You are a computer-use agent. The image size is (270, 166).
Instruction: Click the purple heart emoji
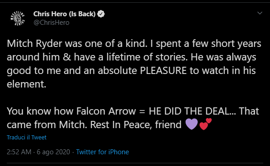point(191,124)
